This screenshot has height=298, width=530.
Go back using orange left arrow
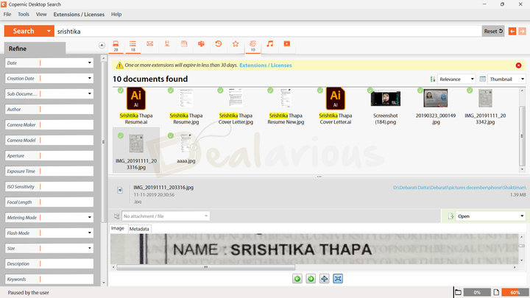tap(512, 31)
